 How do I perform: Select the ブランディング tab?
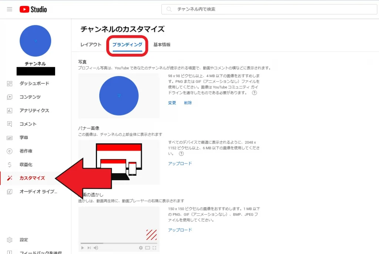[x=127, y=44]
